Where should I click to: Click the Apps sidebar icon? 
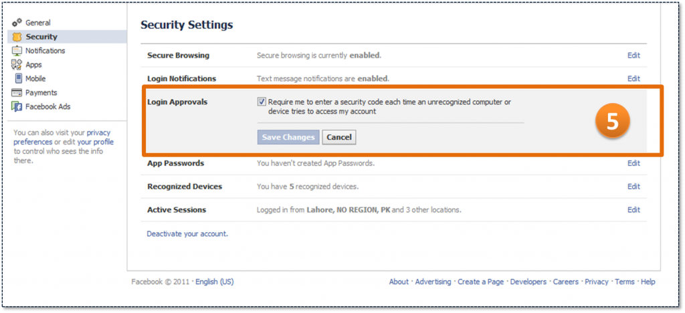(17, 65)
